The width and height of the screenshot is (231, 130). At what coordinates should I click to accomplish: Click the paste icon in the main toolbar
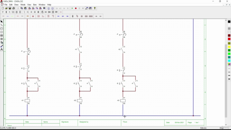pyautogui.click(x=25, y=8)
